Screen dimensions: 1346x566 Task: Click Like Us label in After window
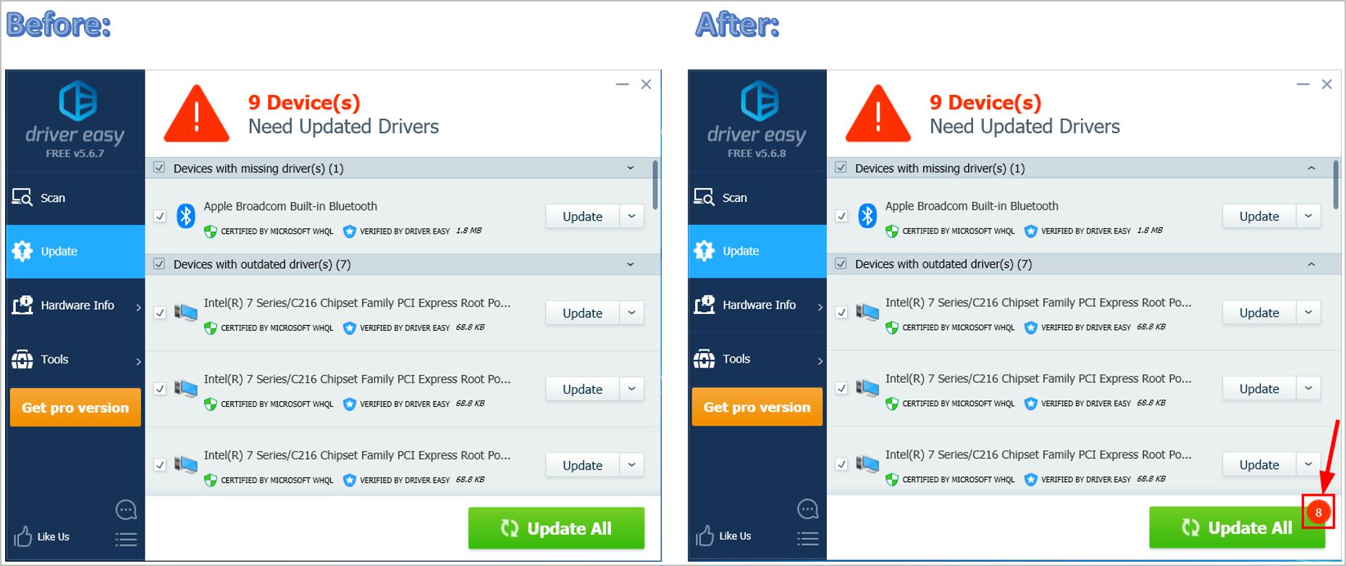(x=735, y=536)
